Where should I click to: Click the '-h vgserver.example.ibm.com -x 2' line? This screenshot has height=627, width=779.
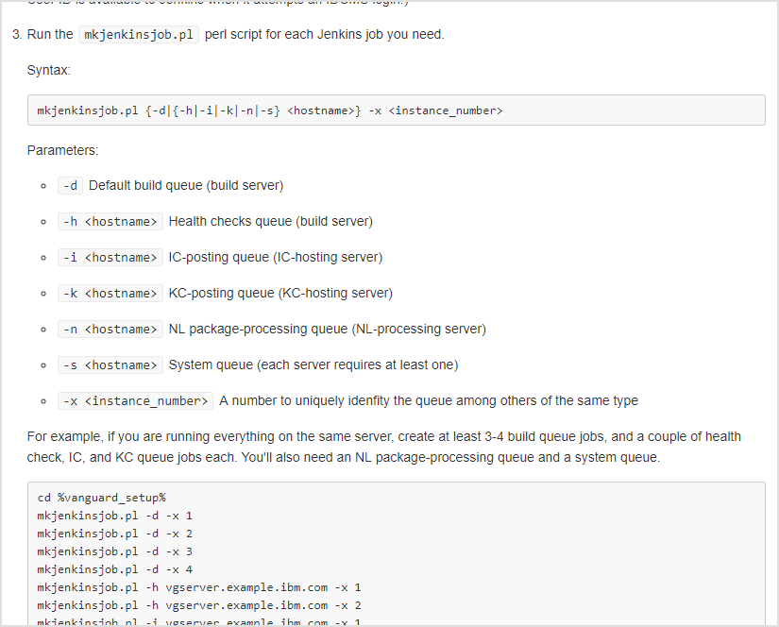[x=199, y=605]
